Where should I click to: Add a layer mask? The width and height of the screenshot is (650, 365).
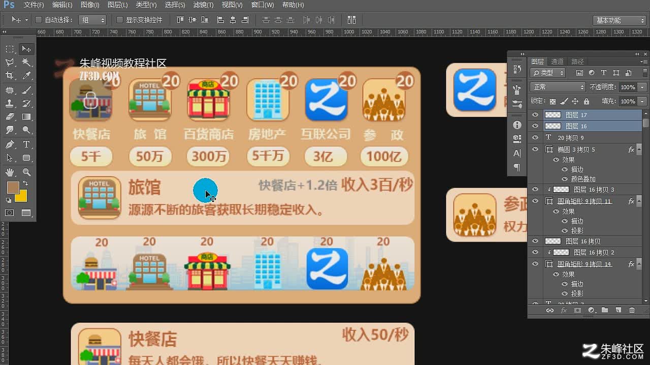(x=577, y=310)
